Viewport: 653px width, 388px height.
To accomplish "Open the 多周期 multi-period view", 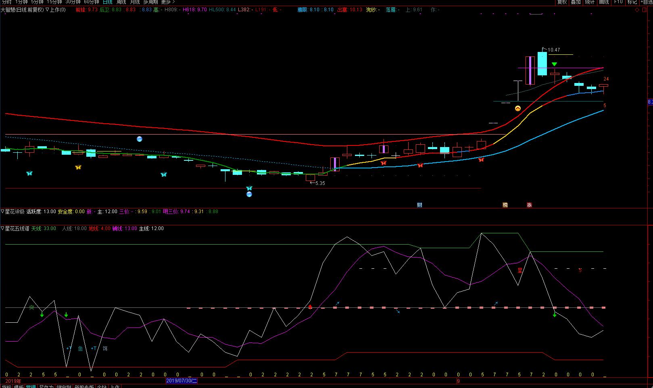I will [150, 2].
